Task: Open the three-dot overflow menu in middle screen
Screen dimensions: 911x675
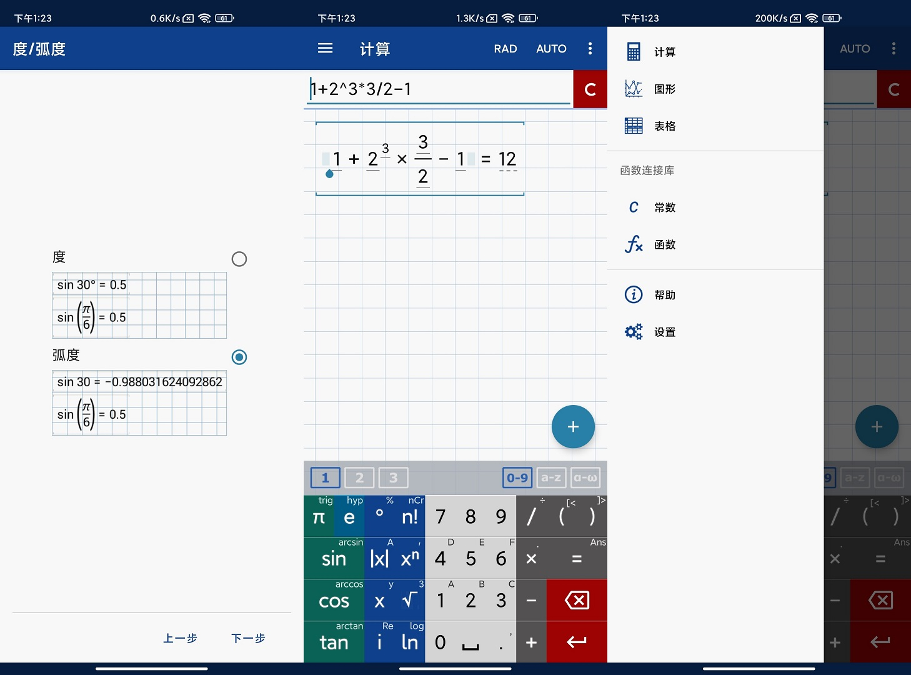Action: (x=590, y=48)
